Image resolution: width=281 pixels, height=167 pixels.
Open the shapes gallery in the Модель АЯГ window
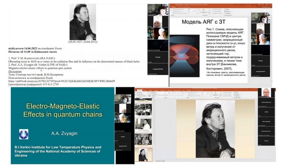tap(194, 11)
